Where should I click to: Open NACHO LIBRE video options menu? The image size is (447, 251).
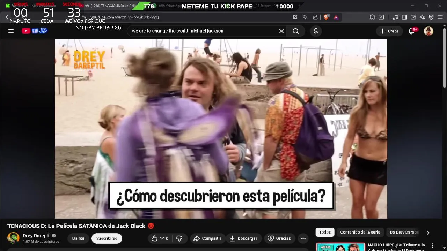point(433,246)
